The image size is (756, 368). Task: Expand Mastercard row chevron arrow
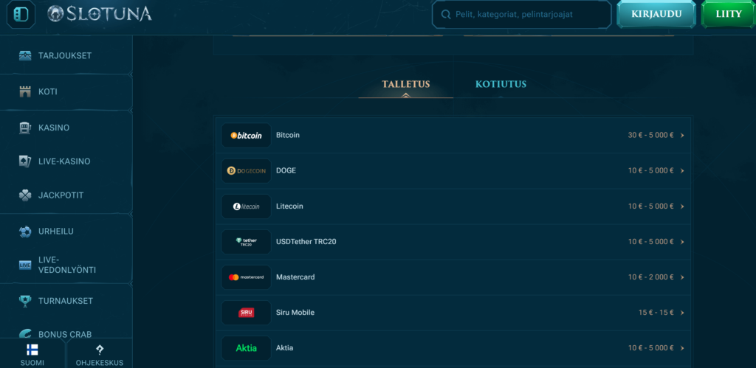(682, 277)
